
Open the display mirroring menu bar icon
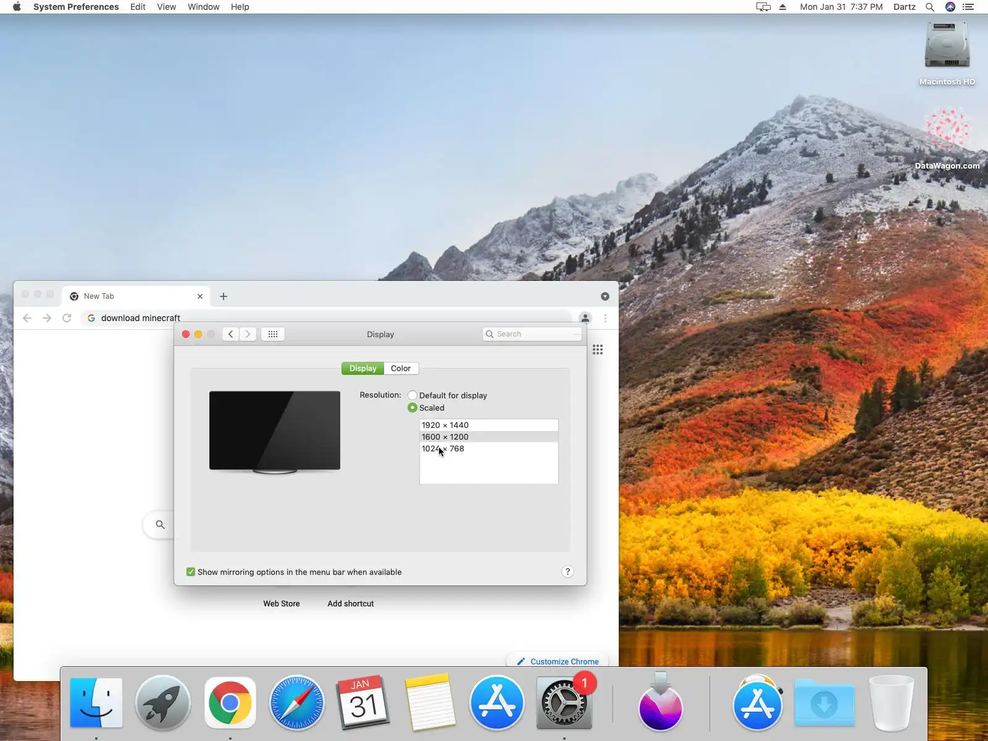pos(763,7)
